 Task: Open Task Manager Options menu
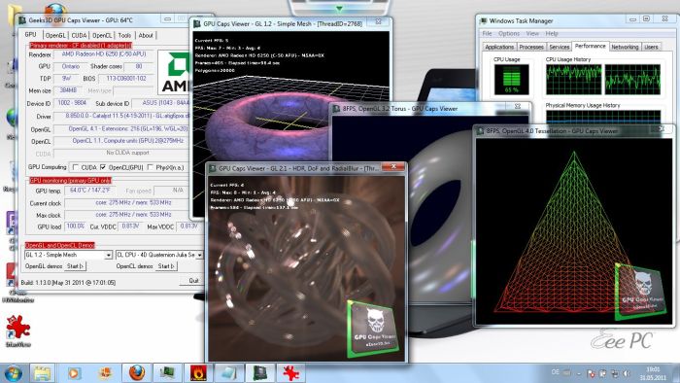tap(509, 33)
